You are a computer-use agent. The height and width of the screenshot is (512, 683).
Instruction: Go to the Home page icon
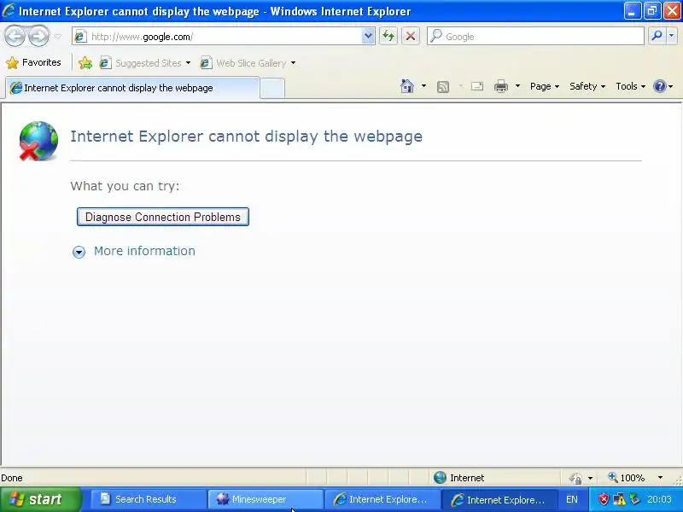coord(407,86)
